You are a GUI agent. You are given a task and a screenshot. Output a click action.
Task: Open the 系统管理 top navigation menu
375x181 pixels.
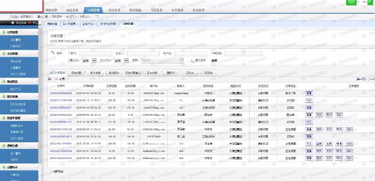pos(198,10)
